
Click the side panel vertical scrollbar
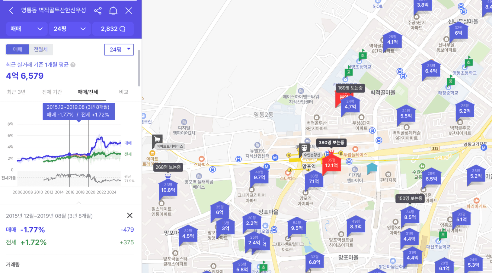click(x=139, y=68)
